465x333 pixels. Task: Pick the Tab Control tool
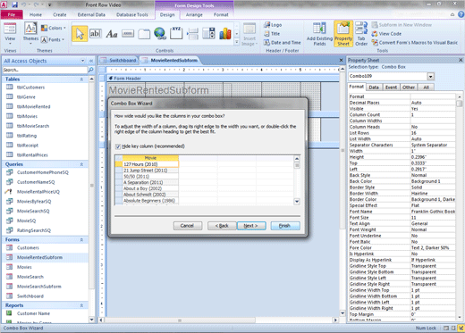(x=144, y=34)
